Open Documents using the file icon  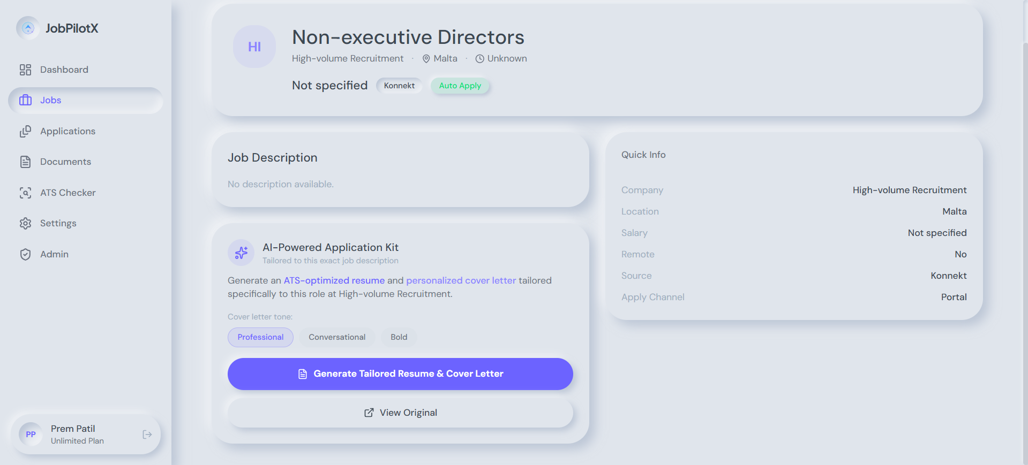(x=26, y=162)
